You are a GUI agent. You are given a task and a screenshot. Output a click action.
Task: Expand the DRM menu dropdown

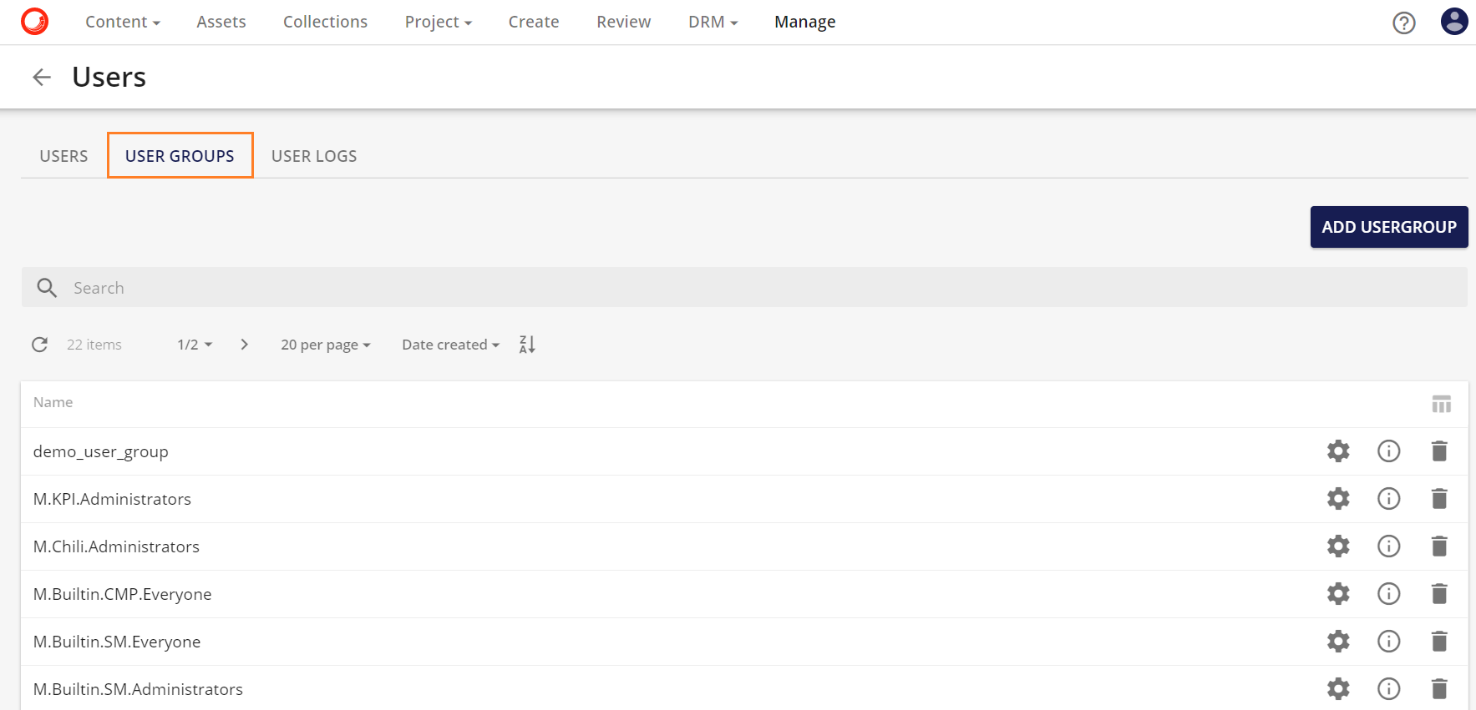[x=713, y=22]
